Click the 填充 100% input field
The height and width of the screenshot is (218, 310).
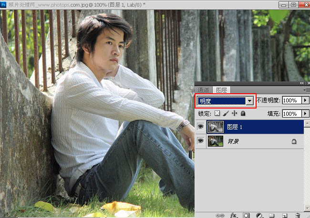(x=292, y=114)
